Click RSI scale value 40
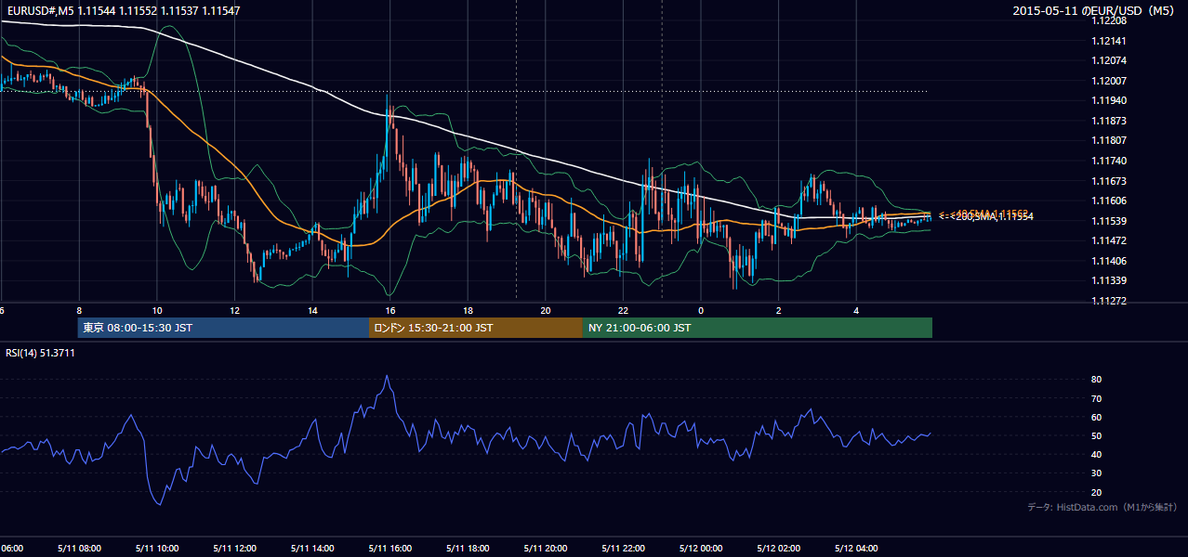Viewport: 1188px width, 557px height. pyautogui.click(x=1097, y=454)
